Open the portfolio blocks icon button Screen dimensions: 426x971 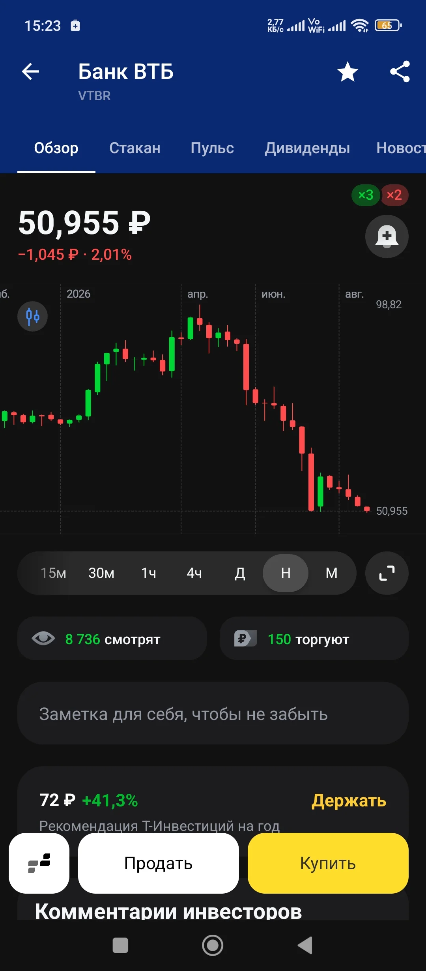[39, 863]
